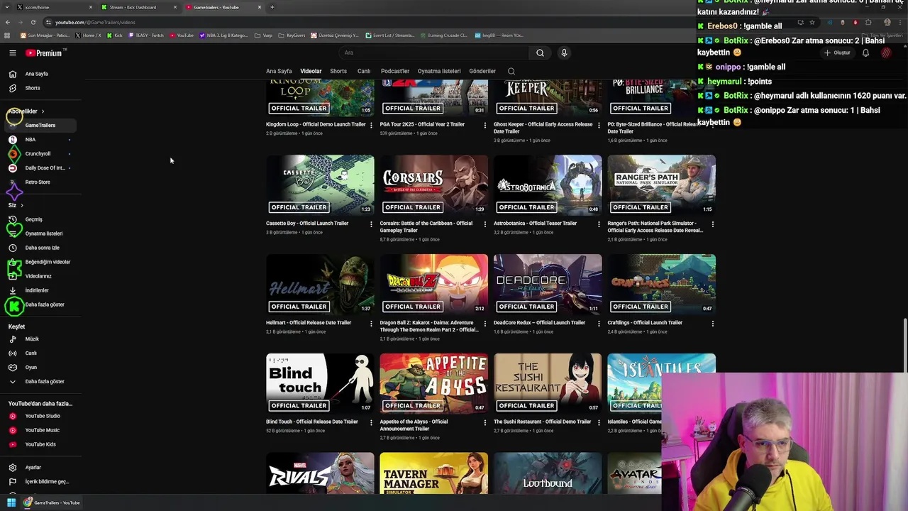This screenshot has height=511, width=908.
Task: Play The Sushi Restaurant demo thumbnail
Action: point(548,384)
